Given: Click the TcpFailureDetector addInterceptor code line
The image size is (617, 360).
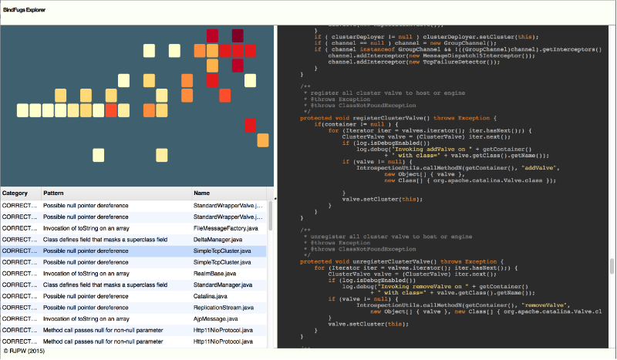Looking at the screenshot, I should (414, 62).
